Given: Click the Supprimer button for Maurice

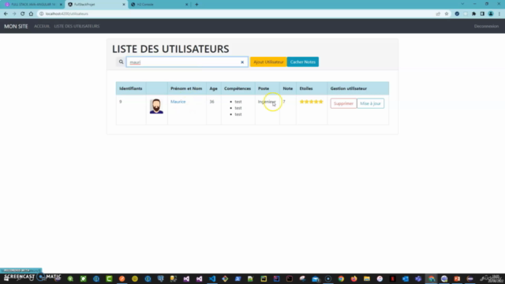Looking at the screenshot, I should pyautogui.click(x=343, y=103).
